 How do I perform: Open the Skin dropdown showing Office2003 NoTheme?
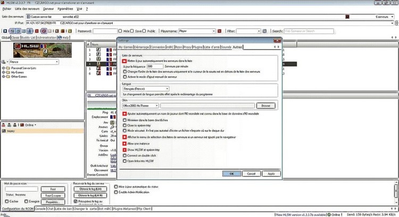click(140, 105)
